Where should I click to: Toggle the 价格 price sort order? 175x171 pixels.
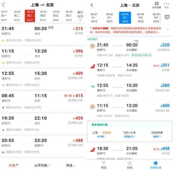(x=13, y=165)
